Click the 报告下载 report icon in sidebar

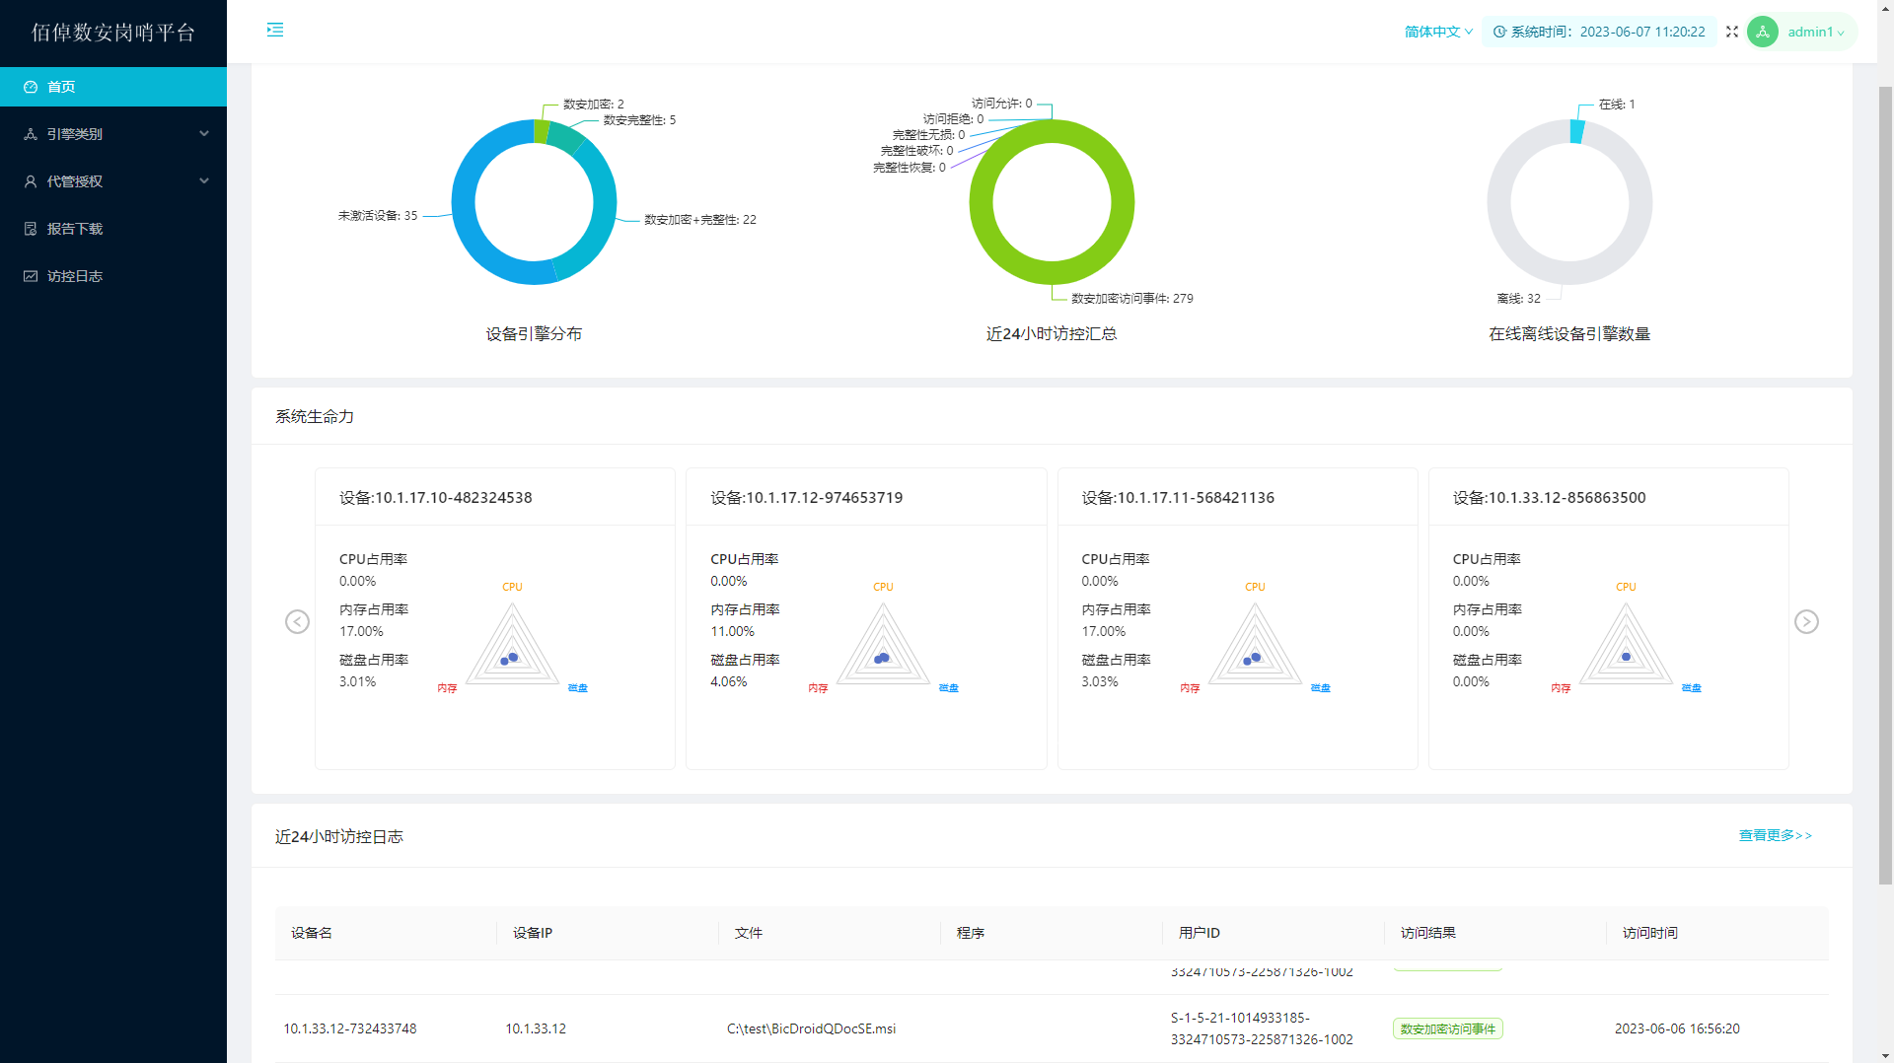coord(31,229)
